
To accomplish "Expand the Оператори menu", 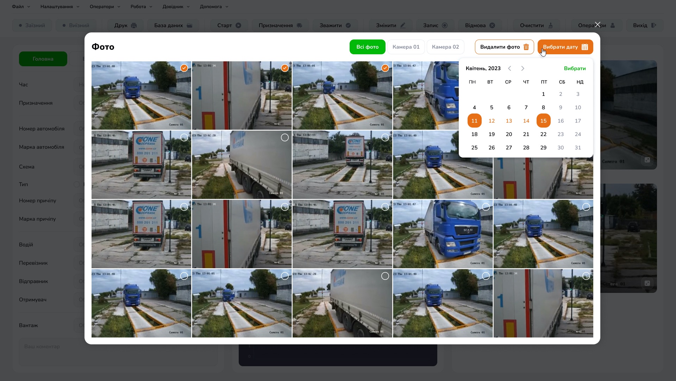I will pyautogui.click(x=105, y=7).
